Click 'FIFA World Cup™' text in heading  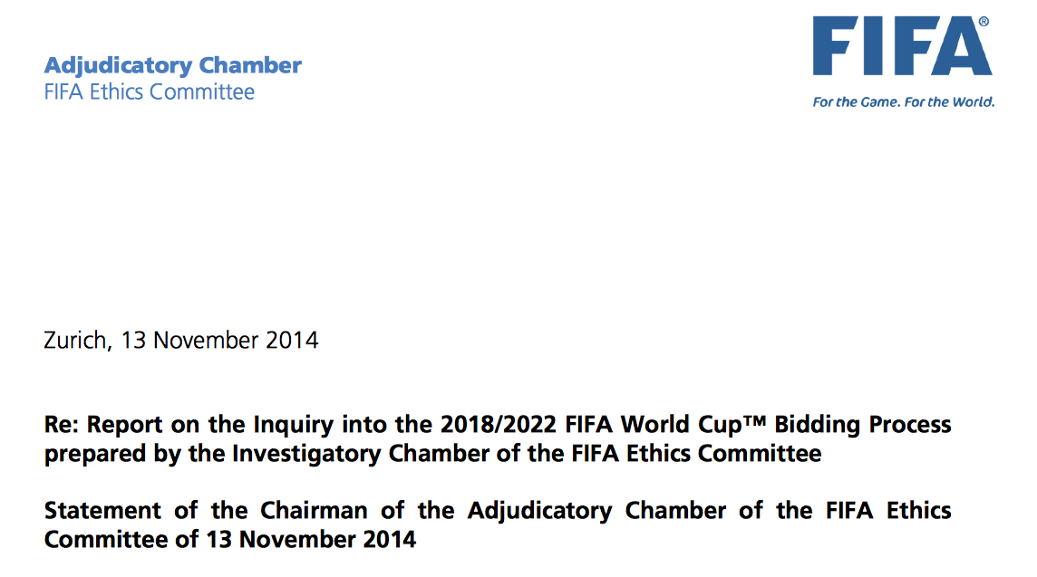pyautogui.click(x=665, y=424)
